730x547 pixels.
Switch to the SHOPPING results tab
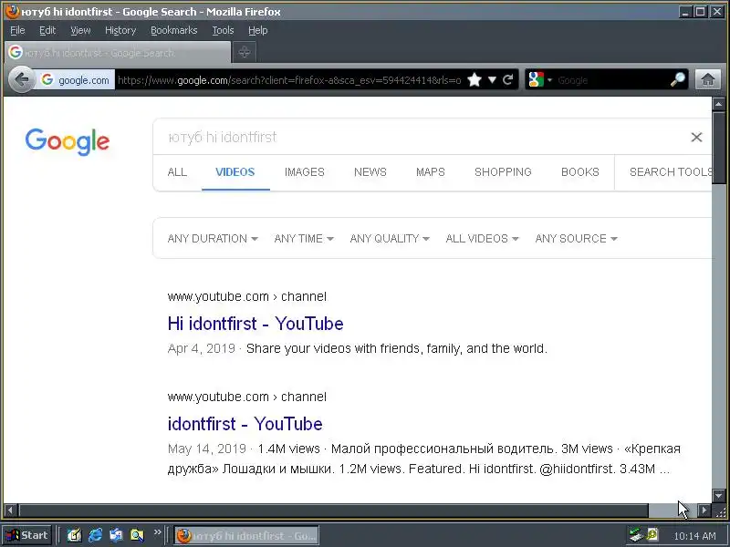[503, 172]
